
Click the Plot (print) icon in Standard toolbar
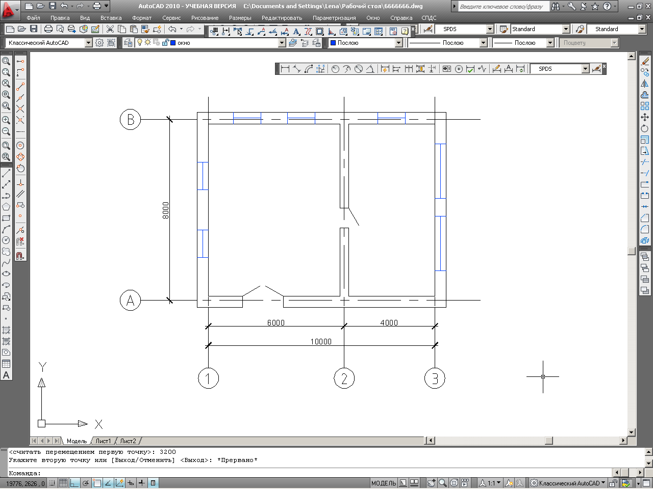[48, 29]
